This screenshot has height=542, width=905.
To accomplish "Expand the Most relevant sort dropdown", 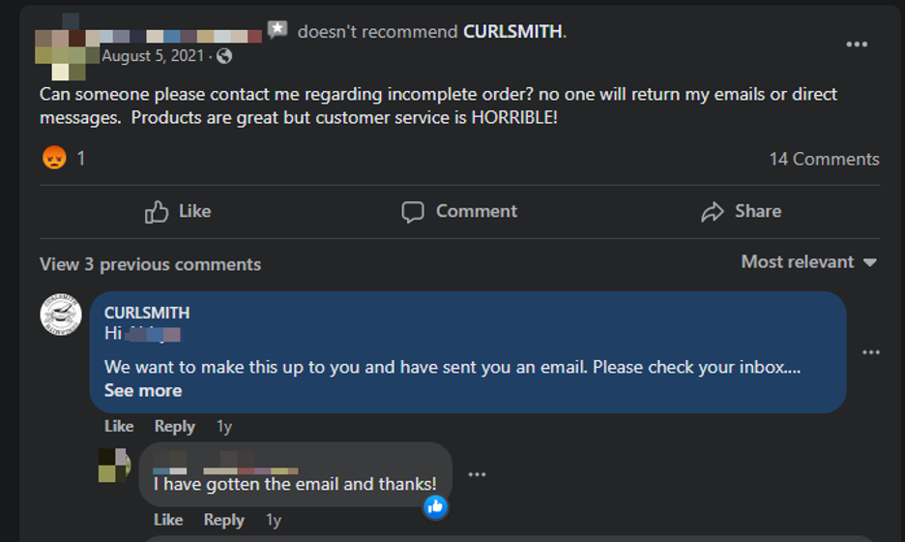I will (808, 262).
